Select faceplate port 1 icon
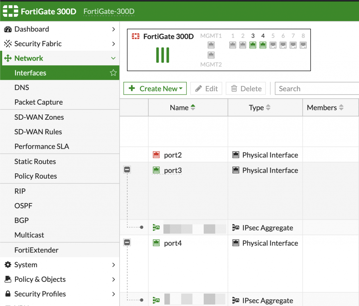This screenshot has width=359, height=306. 233,45
